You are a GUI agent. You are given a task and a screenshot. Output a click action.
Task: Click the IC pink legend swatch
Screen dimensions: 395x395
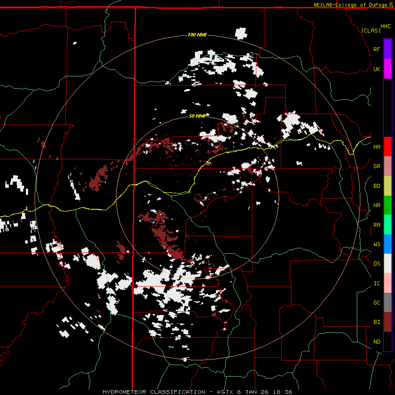click(x=388, y=283)
